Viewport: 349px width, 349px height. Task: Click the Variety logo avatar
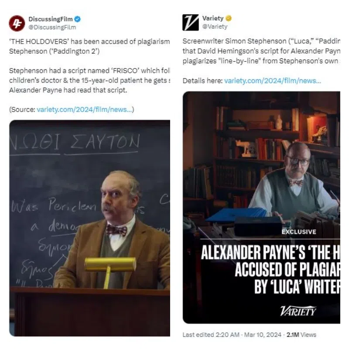[x=191, y=23]
